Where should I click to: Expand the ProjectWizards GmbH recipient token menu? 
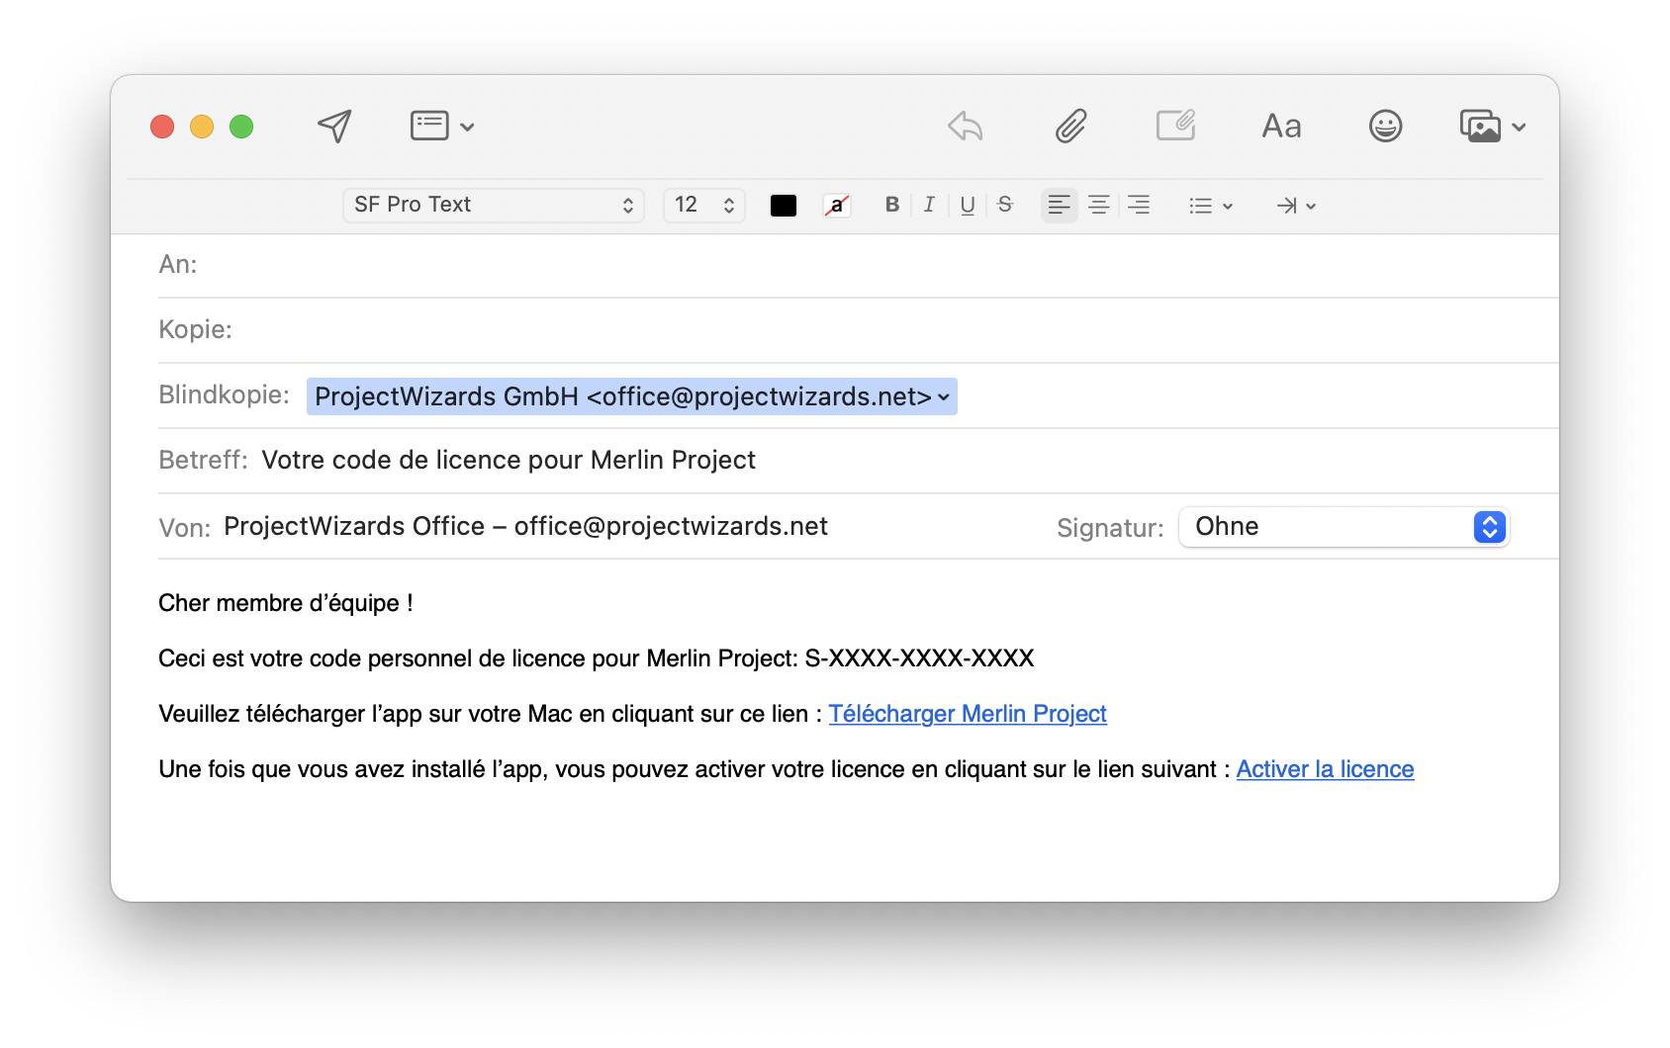[x=943, y=395]
